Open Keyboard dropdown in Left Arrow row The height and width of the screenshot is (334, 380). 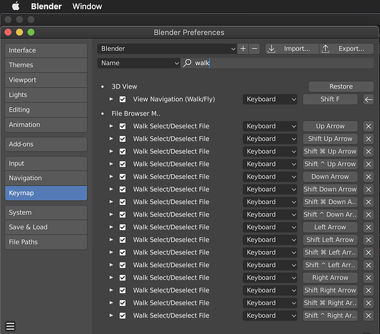point(270,227)
